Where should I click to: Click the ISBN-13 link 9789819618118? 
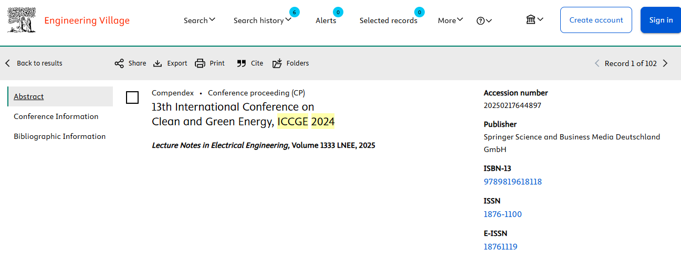[x=512, y=182]
